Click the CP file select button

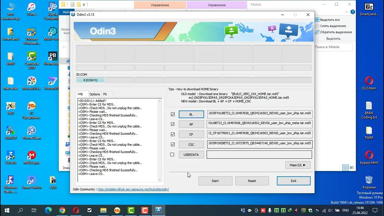[x=191, y=134]
